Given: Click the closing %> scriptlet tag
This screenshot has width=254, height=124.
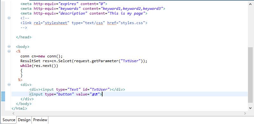Looking at the screenshot, I should click(x=20, y=80).
